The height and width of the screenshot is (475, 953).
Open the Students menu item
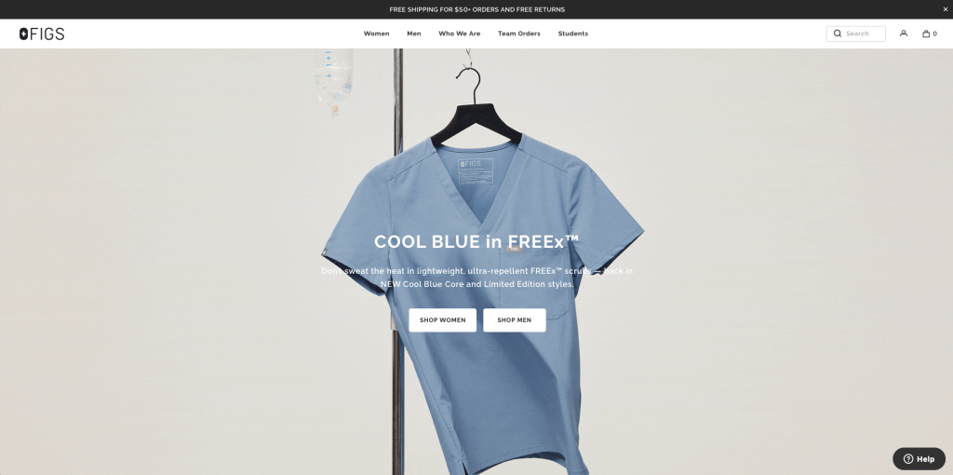coord(573,34)
